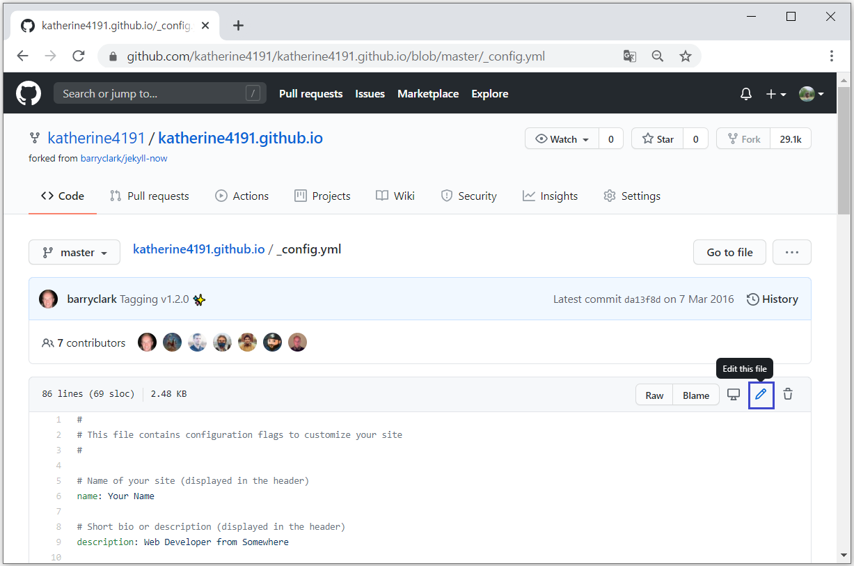Open the Blame view
The image size is (854, 566).
(x=696, y=395)
